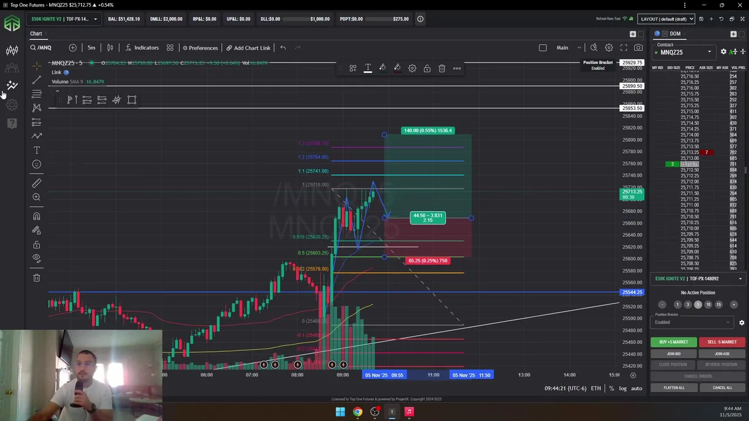The width and height of the screenshot is (749, 421).
Task: Open more options for selected drawing
Action: point(457,68)
